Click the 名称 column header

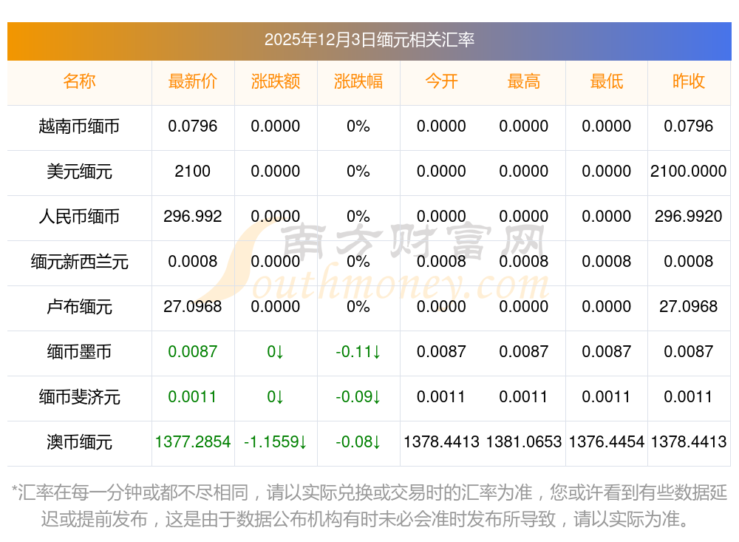79,81
